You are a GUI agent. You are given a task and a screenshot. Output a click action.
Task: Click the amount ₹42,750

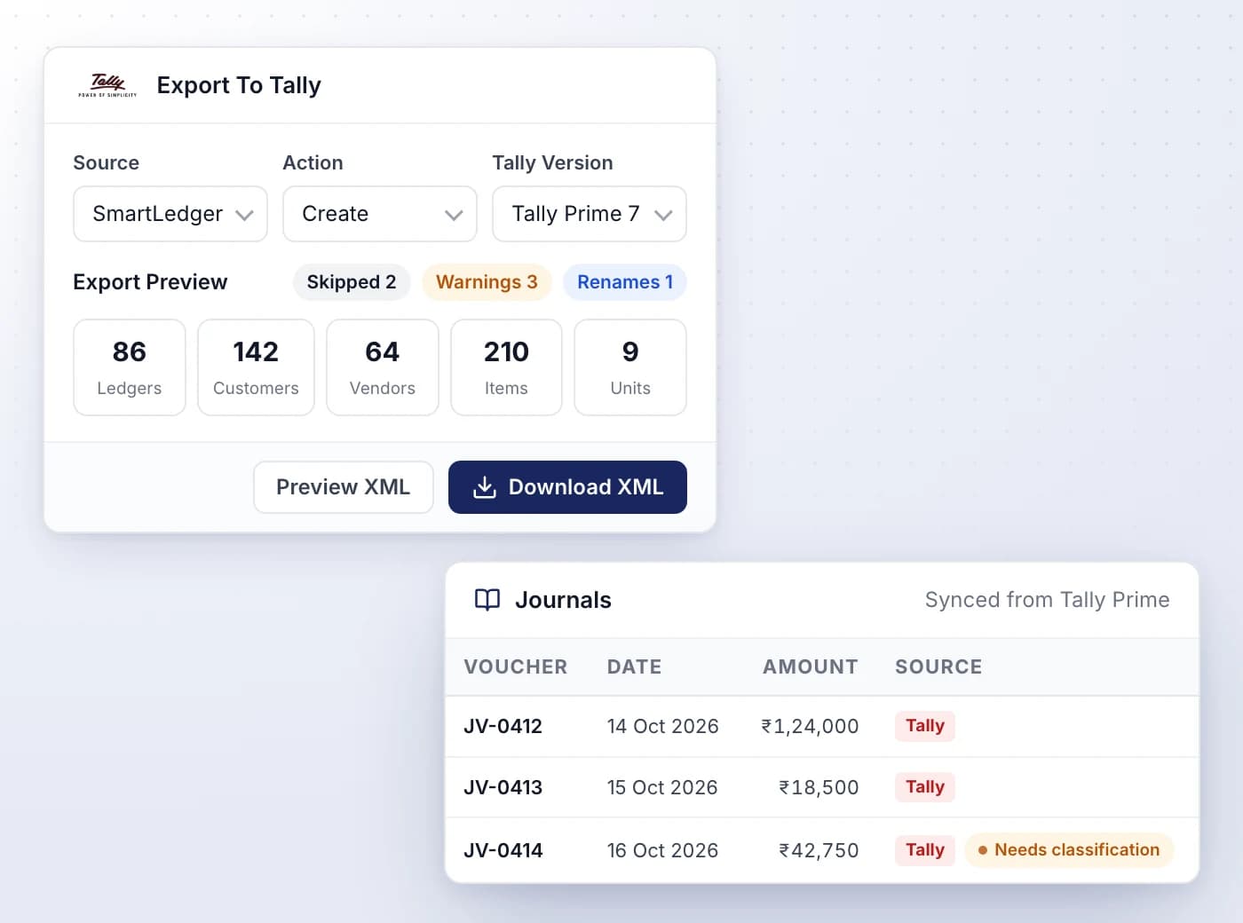(x=819, y=850)
